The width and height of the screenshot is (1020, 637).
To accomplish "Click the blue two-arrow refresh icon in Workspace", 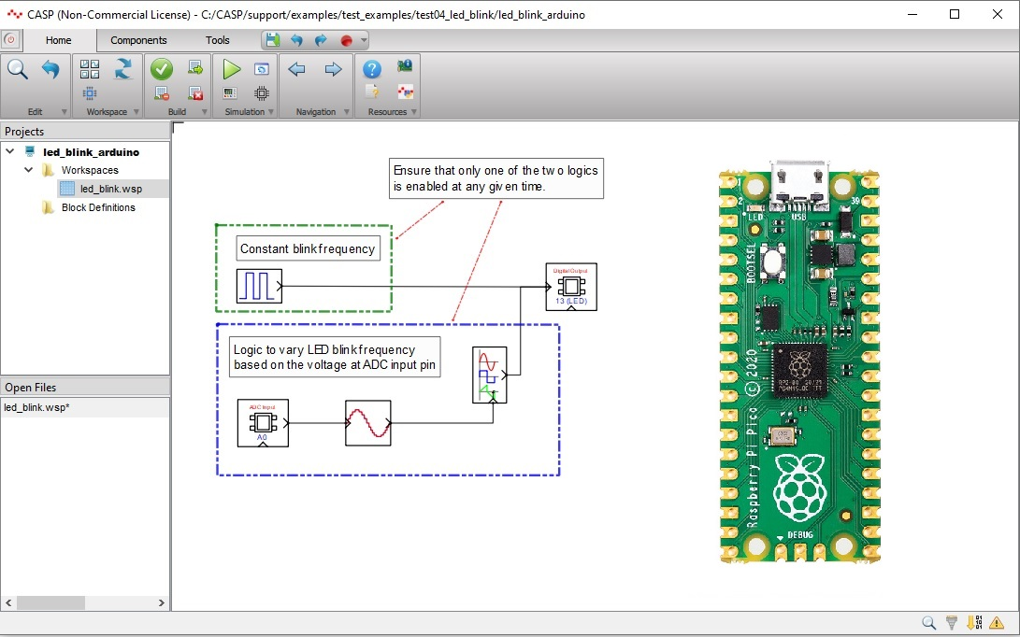I will (x=123, y=68).
